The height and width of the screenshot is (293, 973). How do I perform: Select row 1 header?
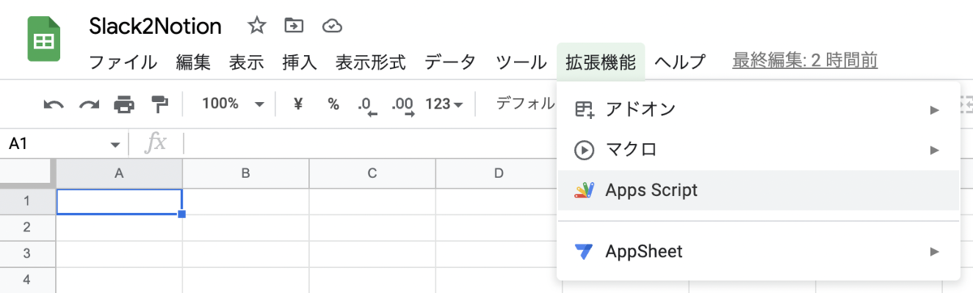coord(27,202)
